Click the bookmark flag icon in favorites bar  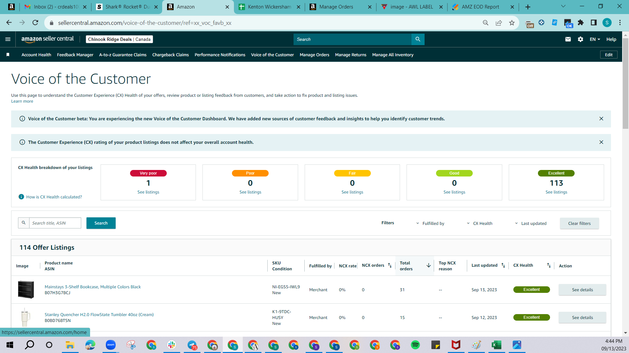pos(8,55)
